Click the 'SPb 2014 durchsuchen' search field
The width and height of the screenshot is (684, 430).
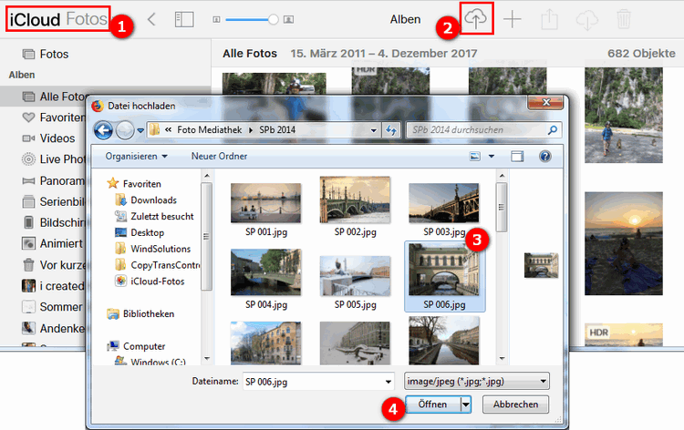point(483,130)
